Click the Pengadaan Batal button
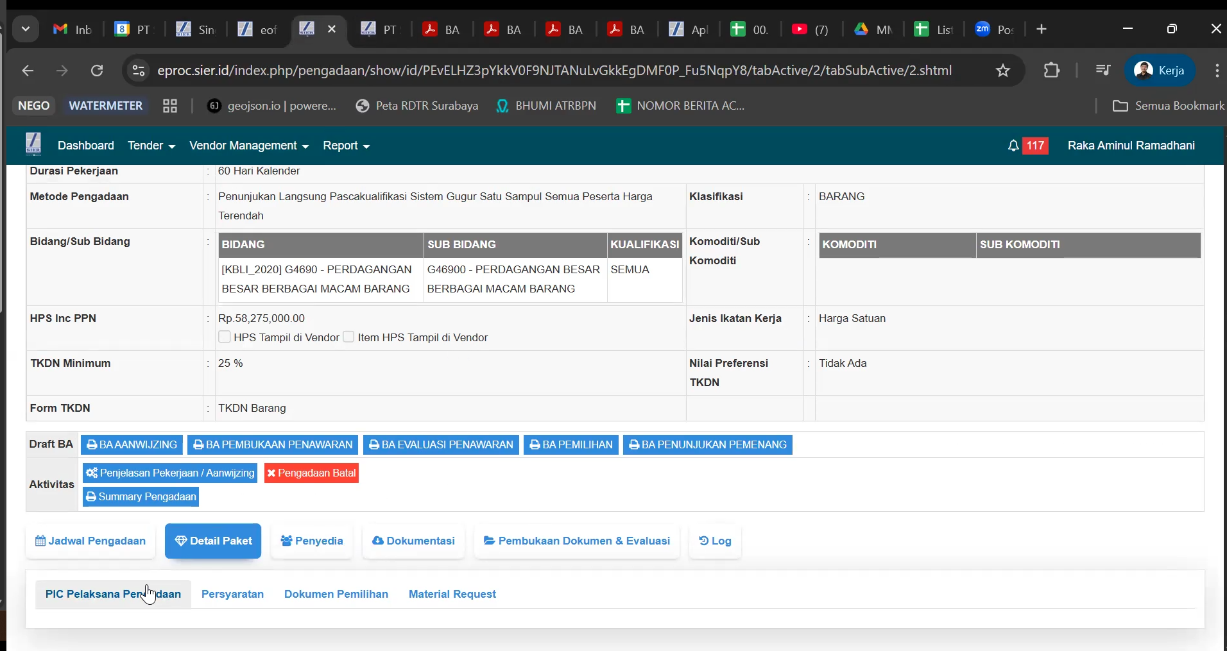Screen dimensions: 1227x651 (x=311, y=473)
